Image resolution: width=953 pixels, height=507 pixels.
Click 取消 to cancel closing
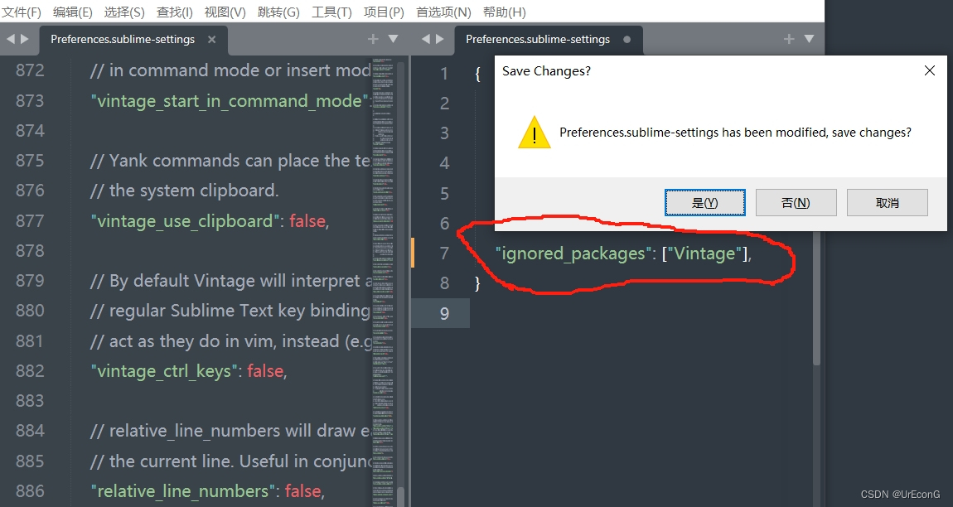[x=887, y=201]
